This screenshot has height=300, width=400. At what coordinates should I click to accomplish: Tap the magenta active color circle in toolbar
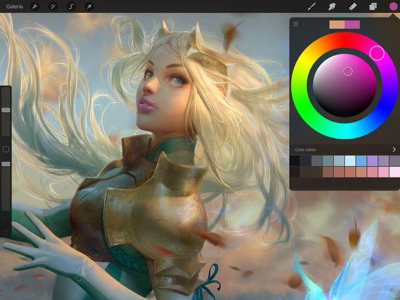tap(393, 7)
